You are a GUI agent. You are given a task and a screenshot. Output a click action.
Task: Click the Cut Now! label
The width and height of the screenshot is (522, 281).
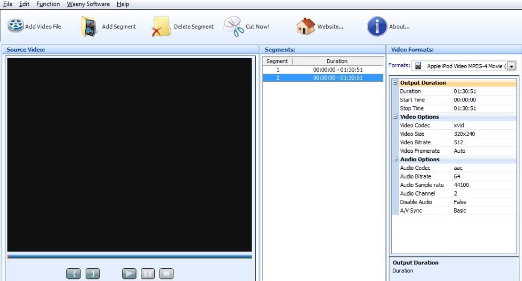tap(258, 27)
